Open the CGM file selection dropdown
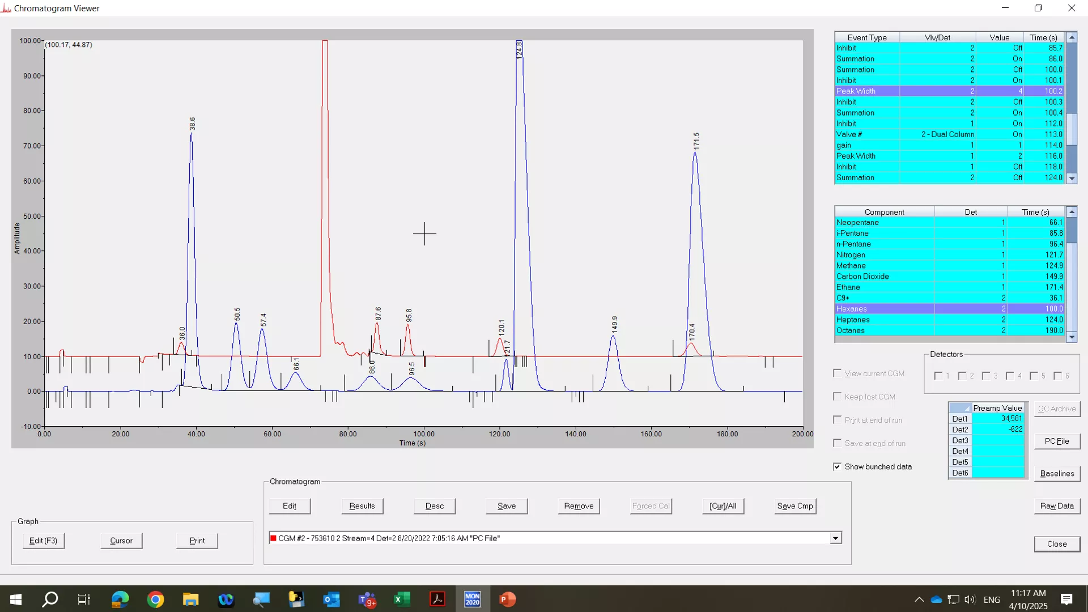The height and width of the screenshot is (612, 1088). pos(836,538)
